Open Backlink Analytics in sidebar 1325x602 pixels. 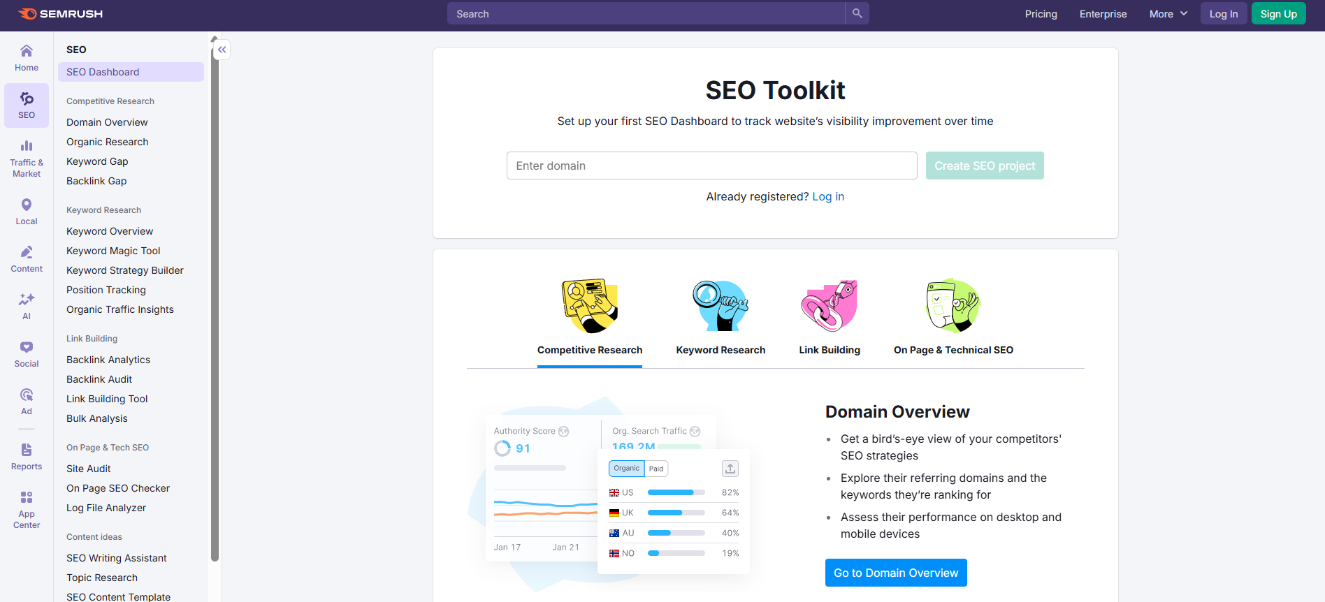(x=108, y=360)
